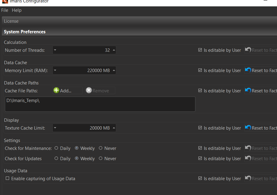Open the Help menu
The width and height of the screenshot is (277, 195).
(17, 10)
